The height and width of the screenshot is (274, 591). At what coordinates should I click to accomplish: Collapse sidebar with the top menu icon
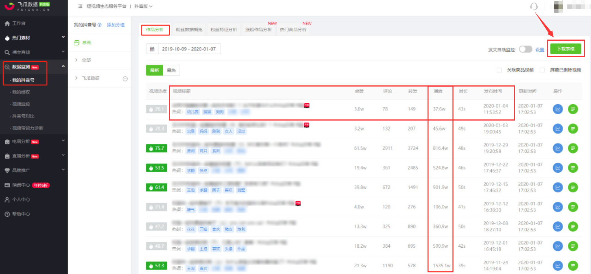click(80, 6)
